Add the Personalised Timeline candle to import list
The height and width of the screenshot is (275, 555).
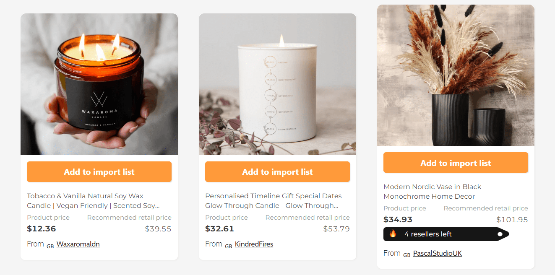coord(277,171)
